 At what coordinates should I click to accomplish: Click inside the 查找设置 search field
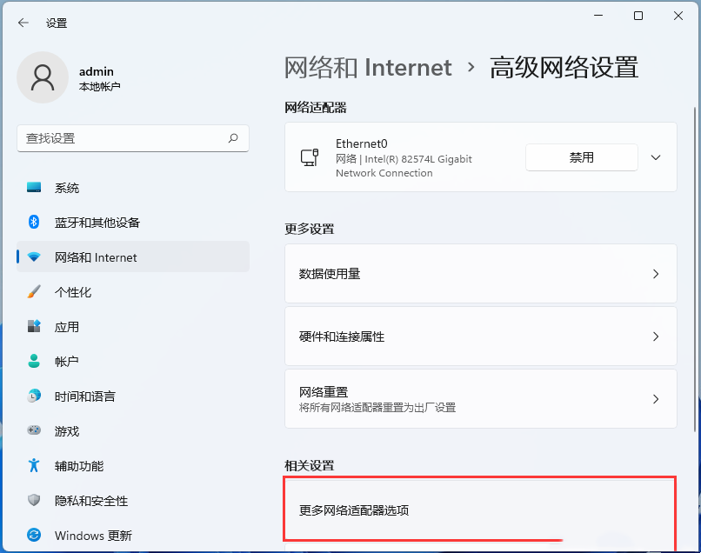[x=130, y=138]
